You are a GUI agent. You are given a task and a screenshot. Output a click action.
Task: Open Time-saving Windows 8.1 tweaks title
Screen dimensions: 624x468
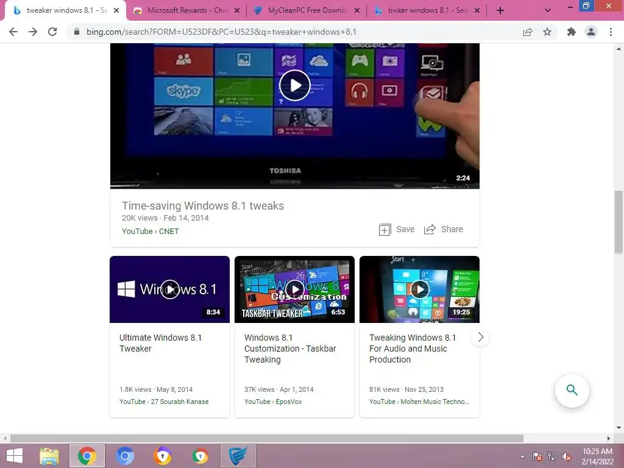coord(202,206)
